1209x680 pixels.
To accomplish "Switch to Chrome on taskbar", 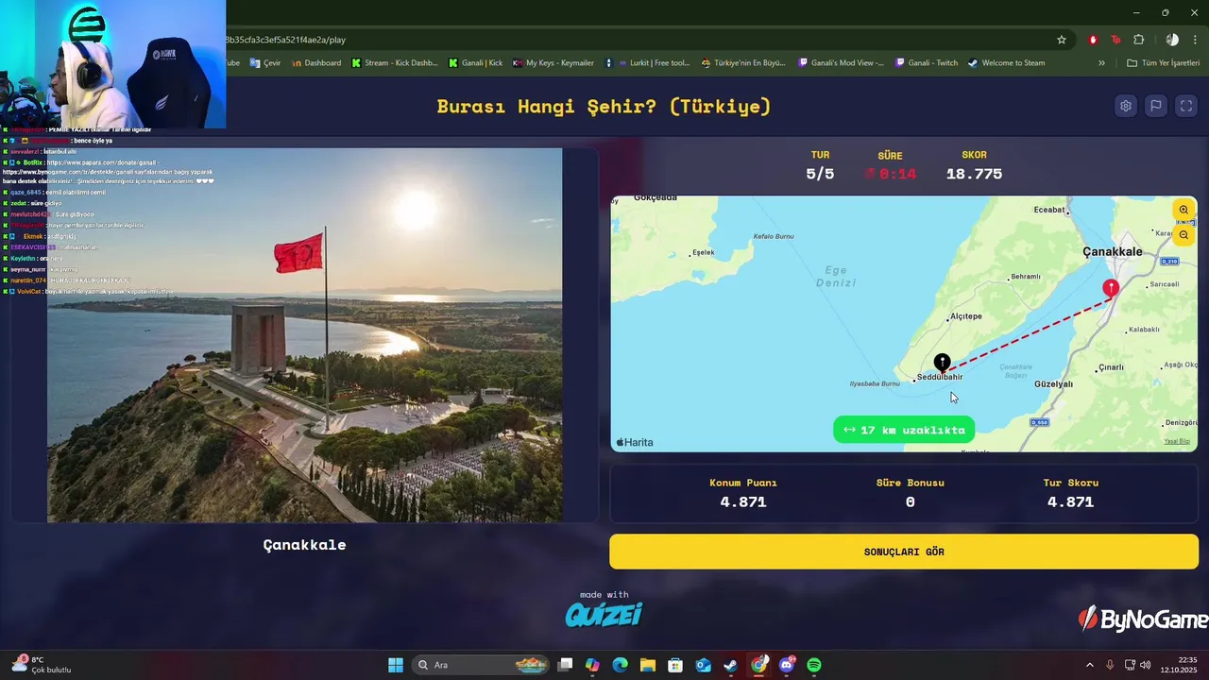I will [x=758, y=665].
